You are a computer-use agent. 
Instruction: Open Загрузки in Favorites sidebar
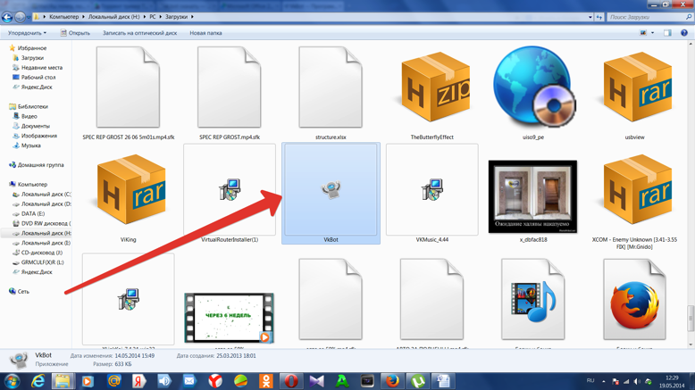point(32,57)
